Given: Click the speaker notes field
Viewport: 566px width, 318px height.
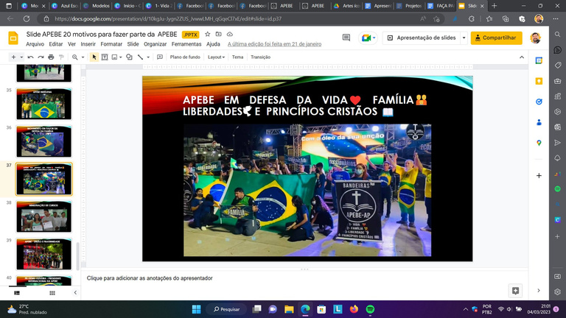Looking at the screenshot, I should (304, 278).
